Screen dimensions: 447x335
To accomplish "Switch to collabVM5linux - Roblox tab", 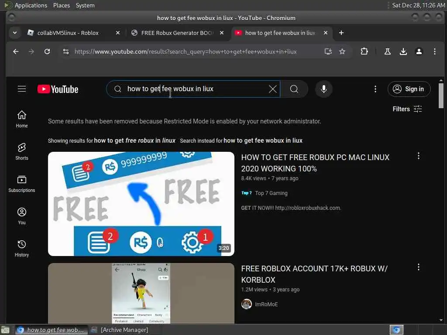I will 68,33.
